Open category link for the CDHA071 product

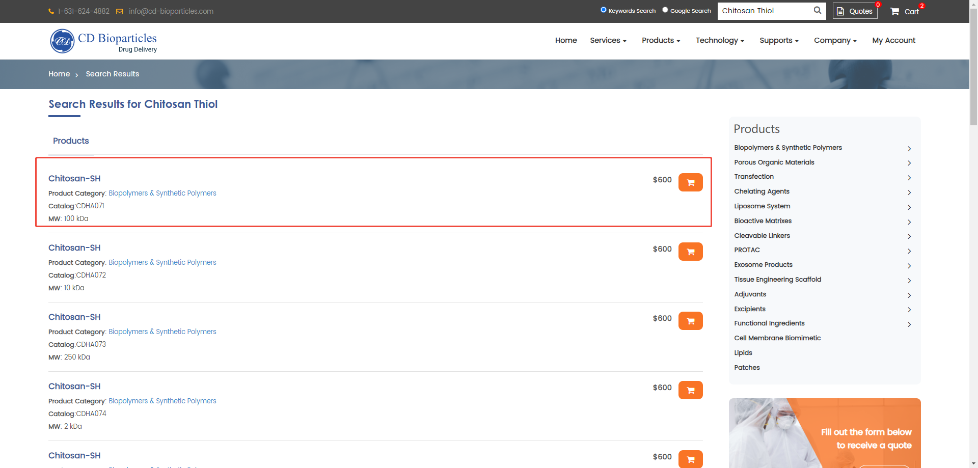162,193
